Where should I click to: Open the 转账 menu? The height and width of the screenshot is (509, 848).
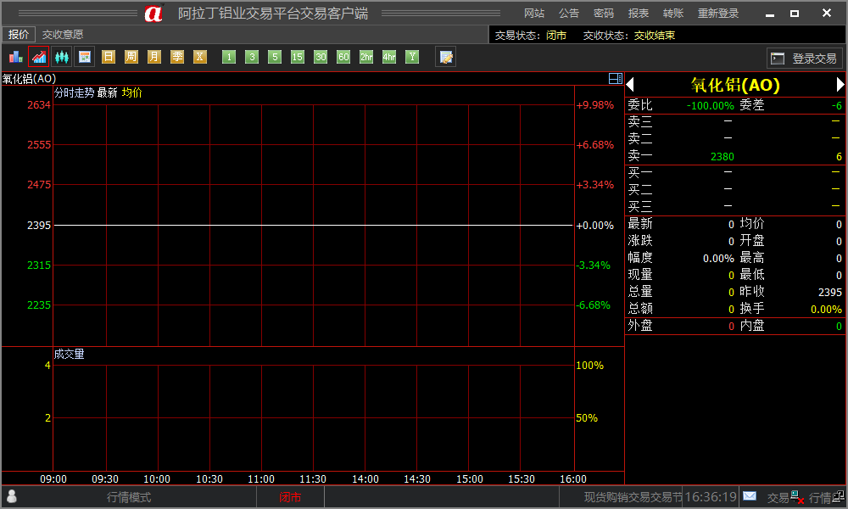coord(673,14)
